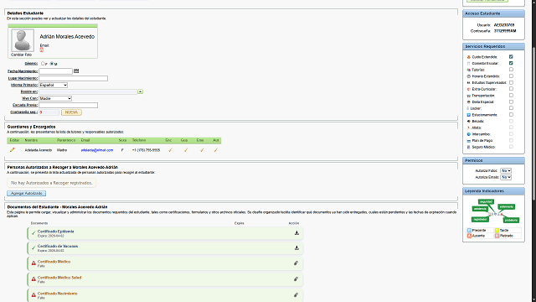Check the Estudios Supervisados checkbox
This screenshot has width=536, height=302.
pyautogui.click(x=511, y=82)
